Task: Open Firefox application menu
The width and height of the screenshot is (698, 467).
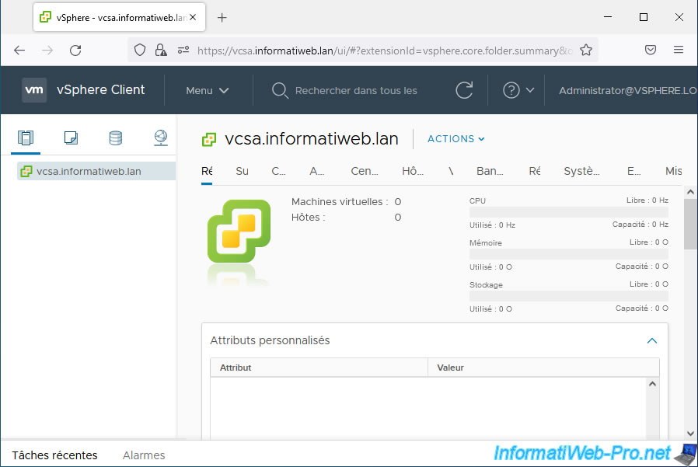Action: (x=679, y=50)
